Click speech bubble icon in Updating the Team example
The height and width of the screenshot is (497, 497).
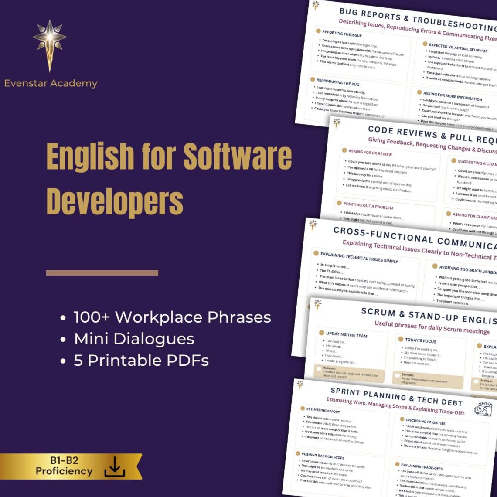319,369
